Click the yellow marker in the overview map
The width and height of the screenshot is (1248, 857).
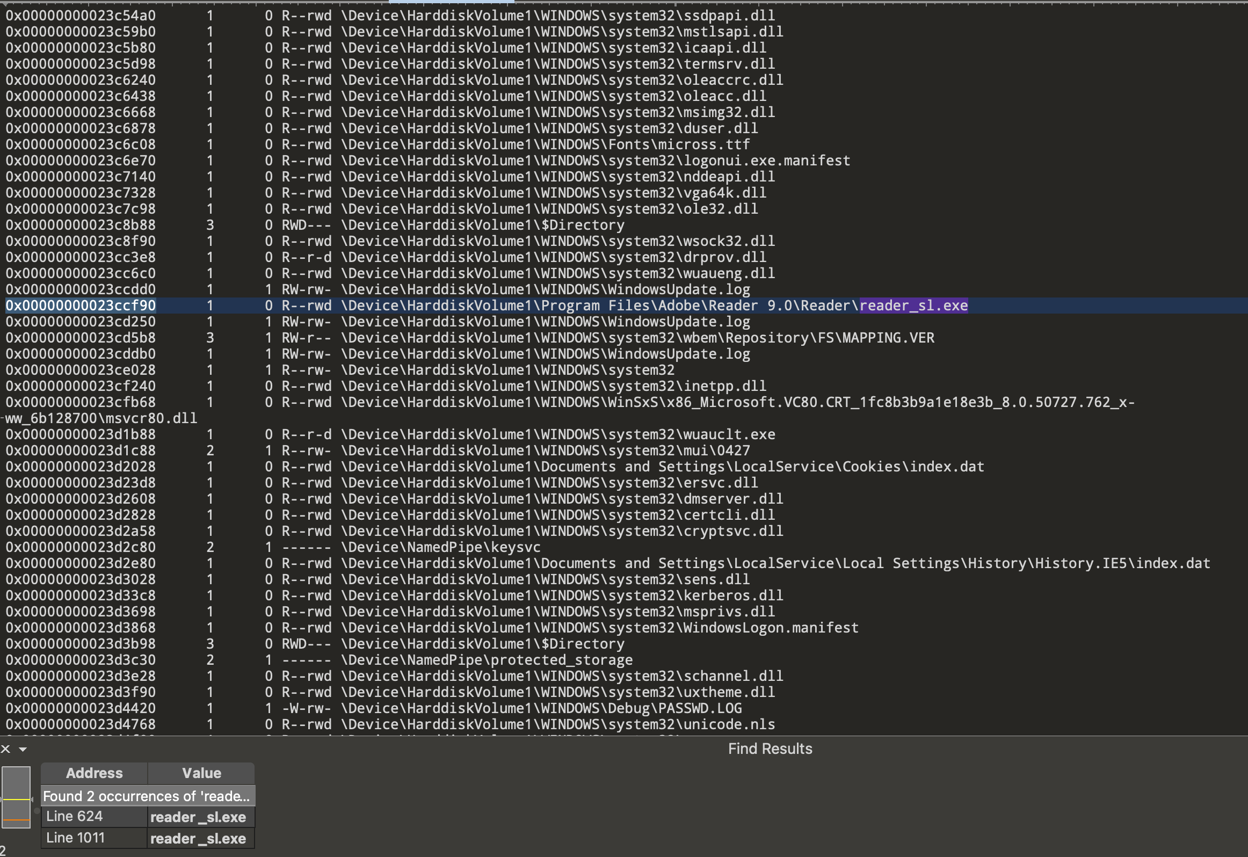point(16,800)
